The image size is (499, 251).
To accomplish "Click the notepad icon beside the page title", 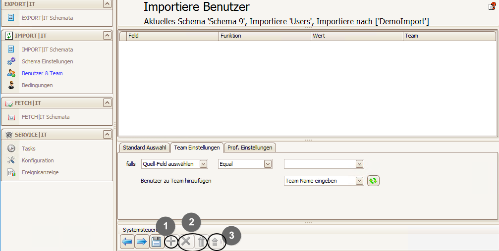I will 492,6.
